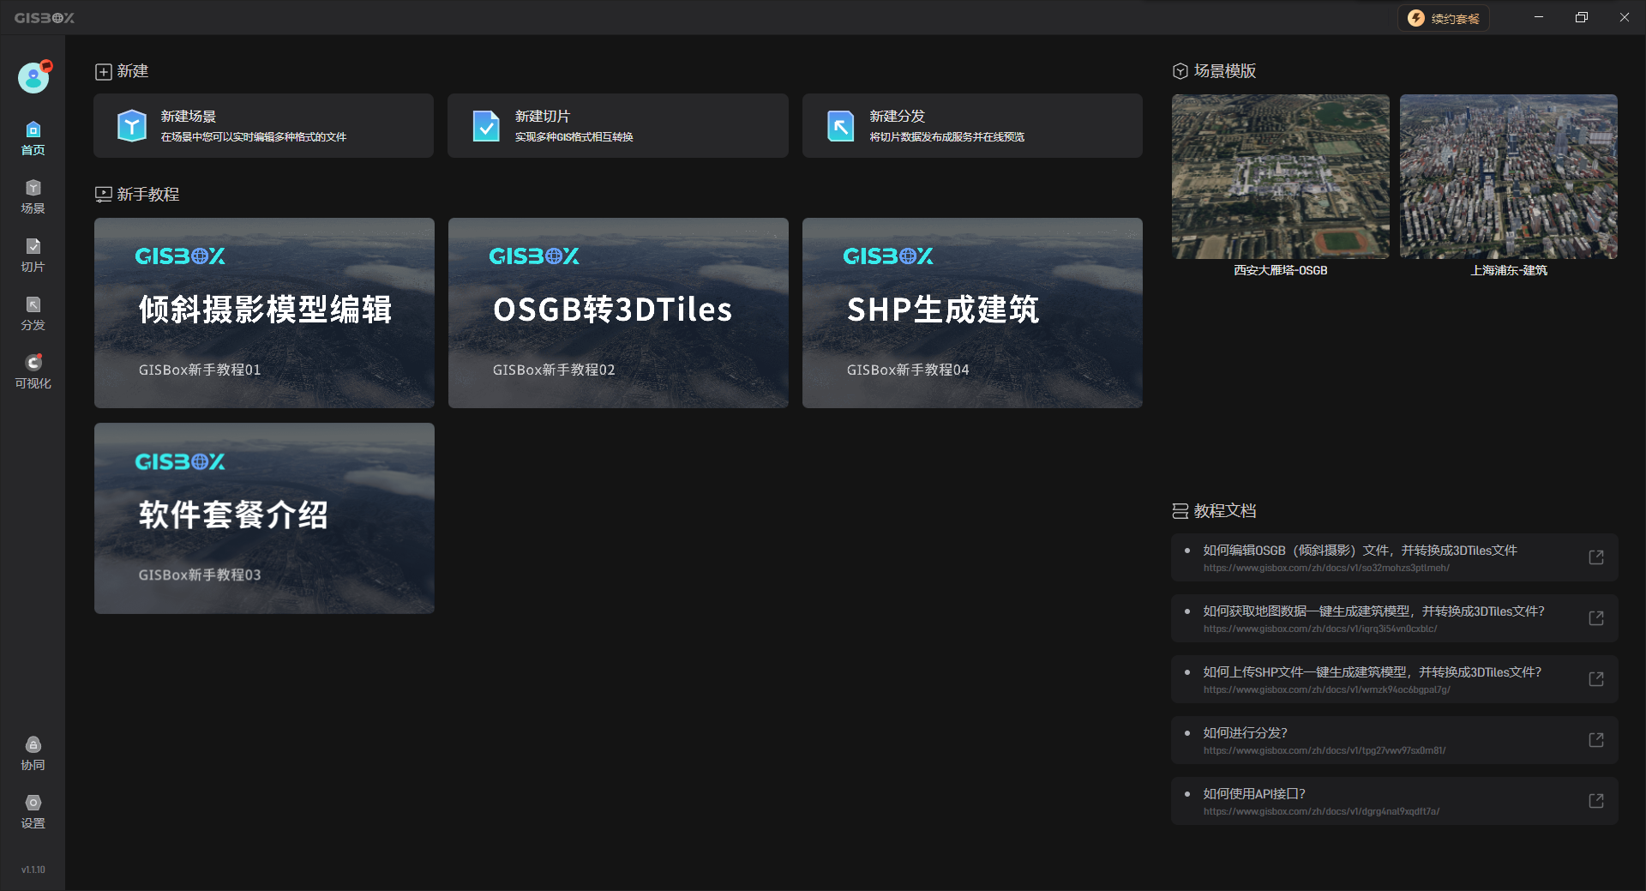Click the 新建分发 arrow icon
Image resolution: width=1646 pixels, height=891 pixels.
pos(840,126)
